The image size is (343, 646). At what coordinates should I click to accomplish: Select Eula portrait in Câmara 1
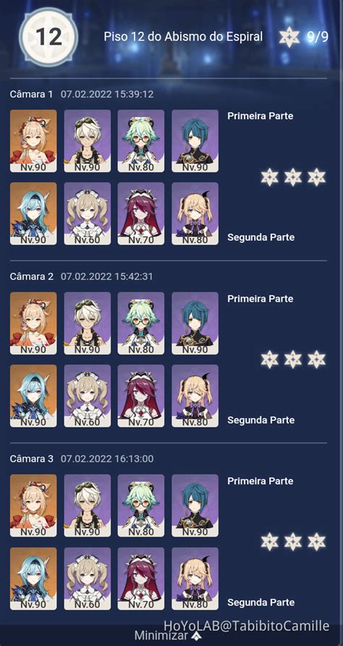[33, 213]
